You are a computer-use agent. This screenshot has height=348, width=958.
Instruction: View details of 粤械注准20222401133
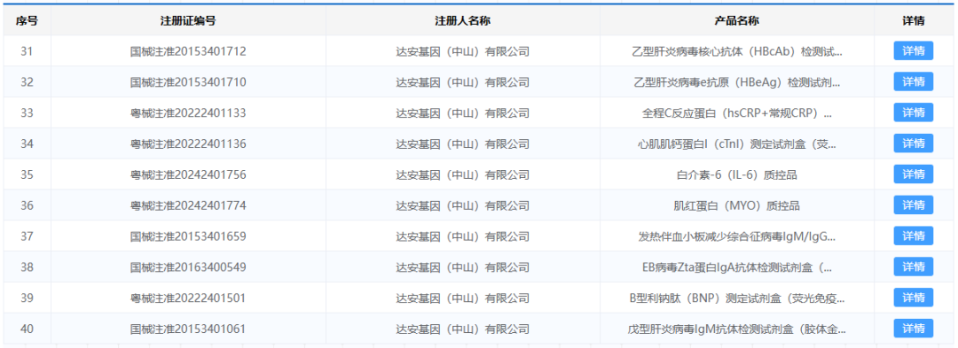tap(914, 112)
